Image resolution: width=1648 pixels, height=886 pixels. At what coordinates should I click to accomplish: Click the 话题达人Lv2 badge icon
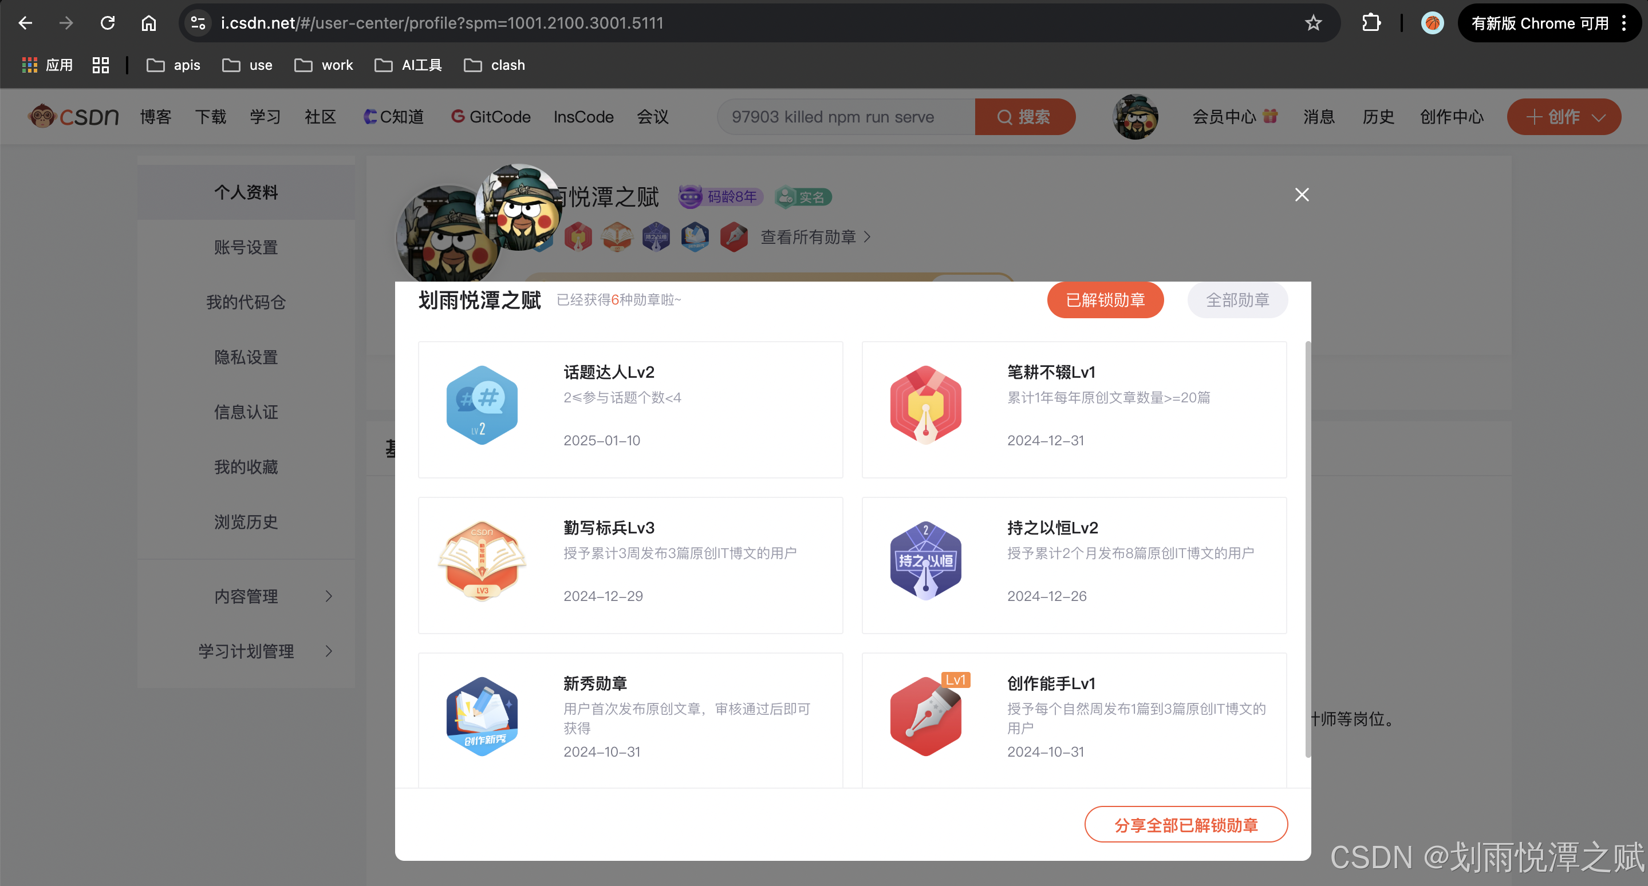click(481, 405)
